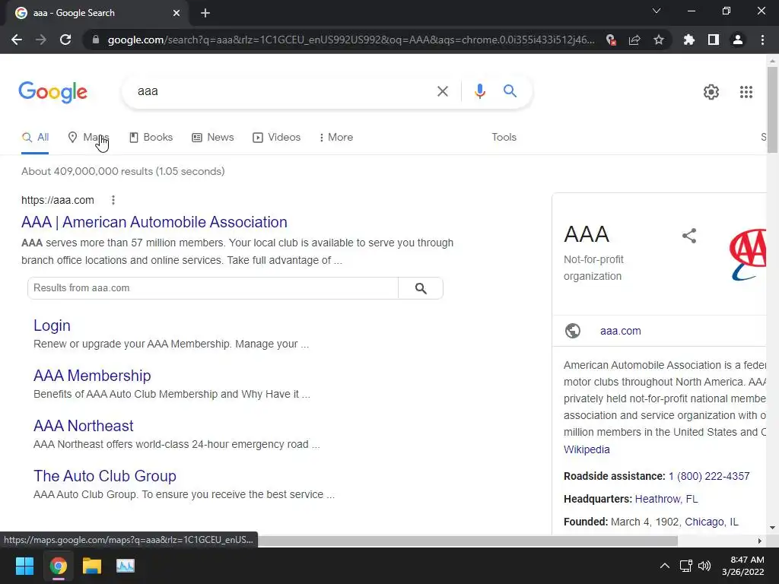The height and width of the screenshot is (584, 779).
Task: Open the volume icon in the system tray
Action: pyautogui.click(x=704, y=566)
